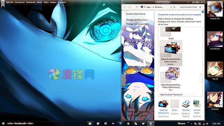Select the Gray8 theme
The height and width of the screenshot is (126, 224).
click(171, 34)
